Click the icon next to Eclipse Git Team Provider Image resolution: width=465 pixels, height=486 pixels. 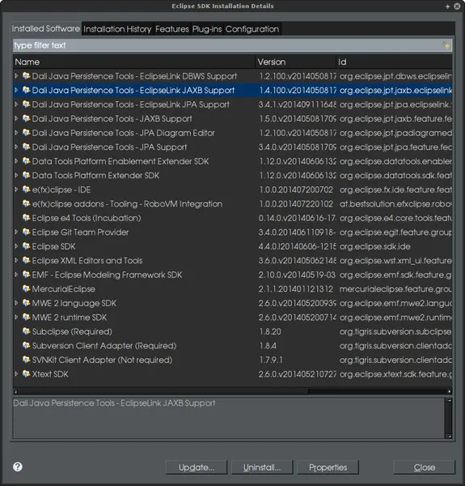tap(27, 232)
